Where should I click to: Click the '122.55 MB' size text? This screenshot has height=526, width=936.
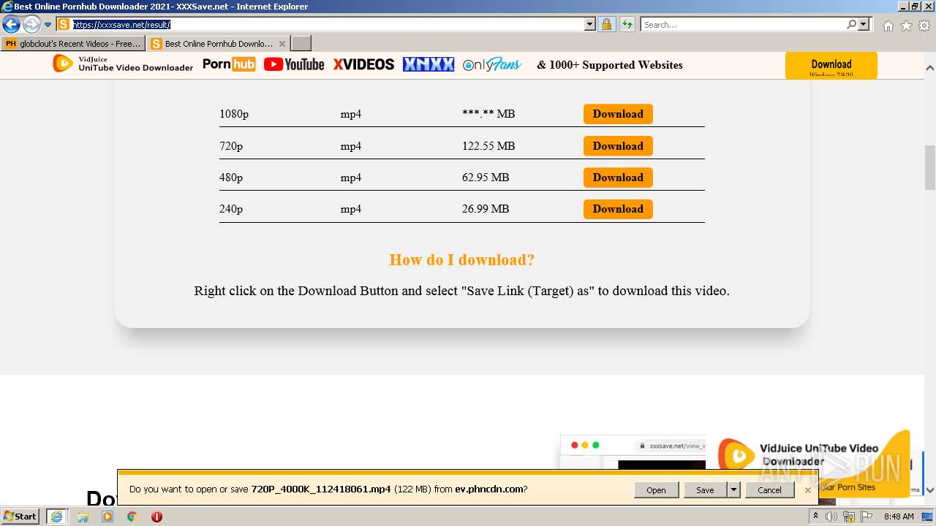coord(488,146)
